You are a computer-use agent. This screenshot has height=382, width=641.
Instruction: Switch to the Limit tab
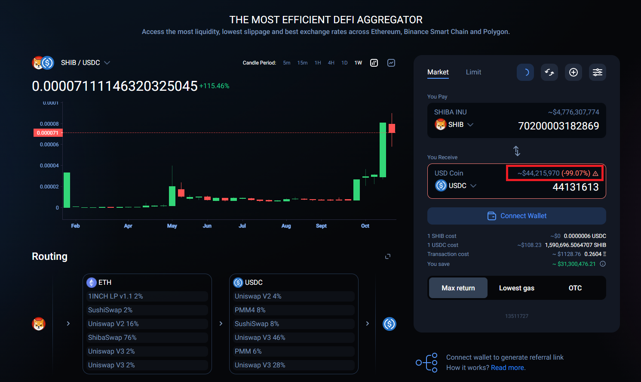tap(473, 72)
